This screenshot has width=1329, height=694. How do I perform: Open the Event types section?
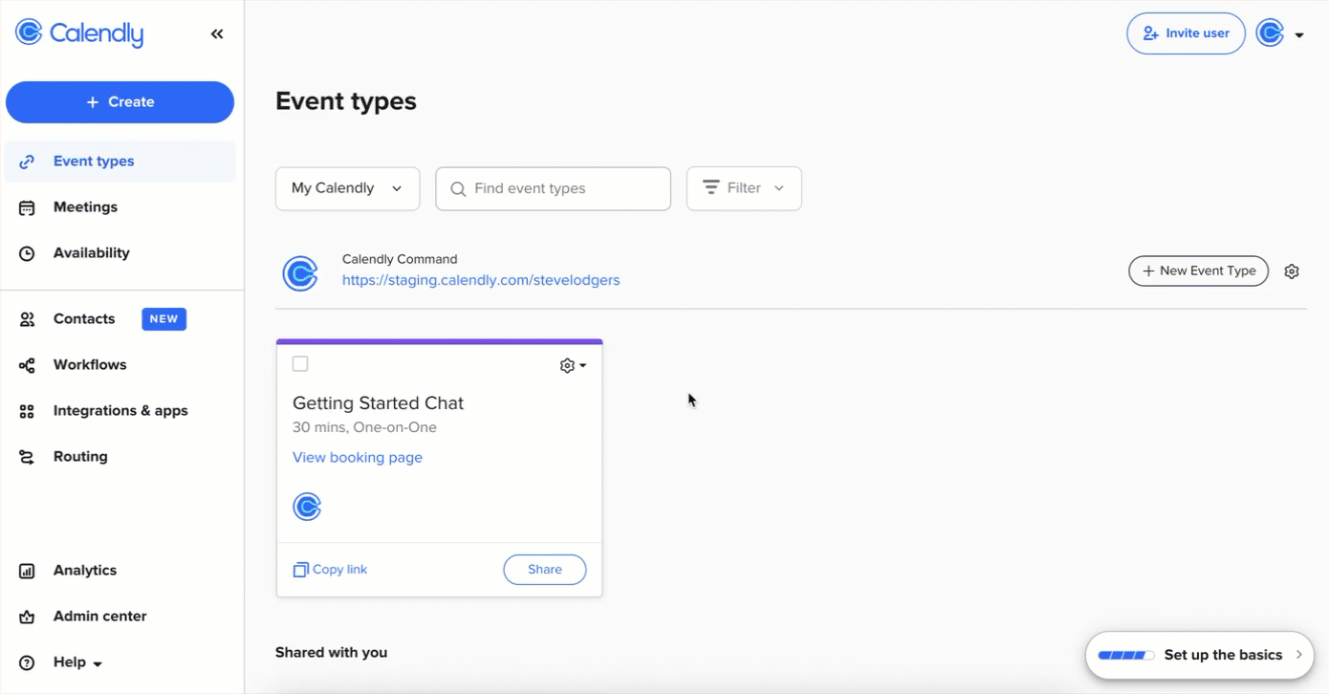(x=93, y=161)
